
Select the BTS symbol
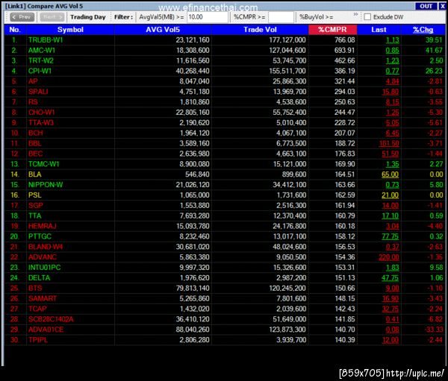[35, 289]
